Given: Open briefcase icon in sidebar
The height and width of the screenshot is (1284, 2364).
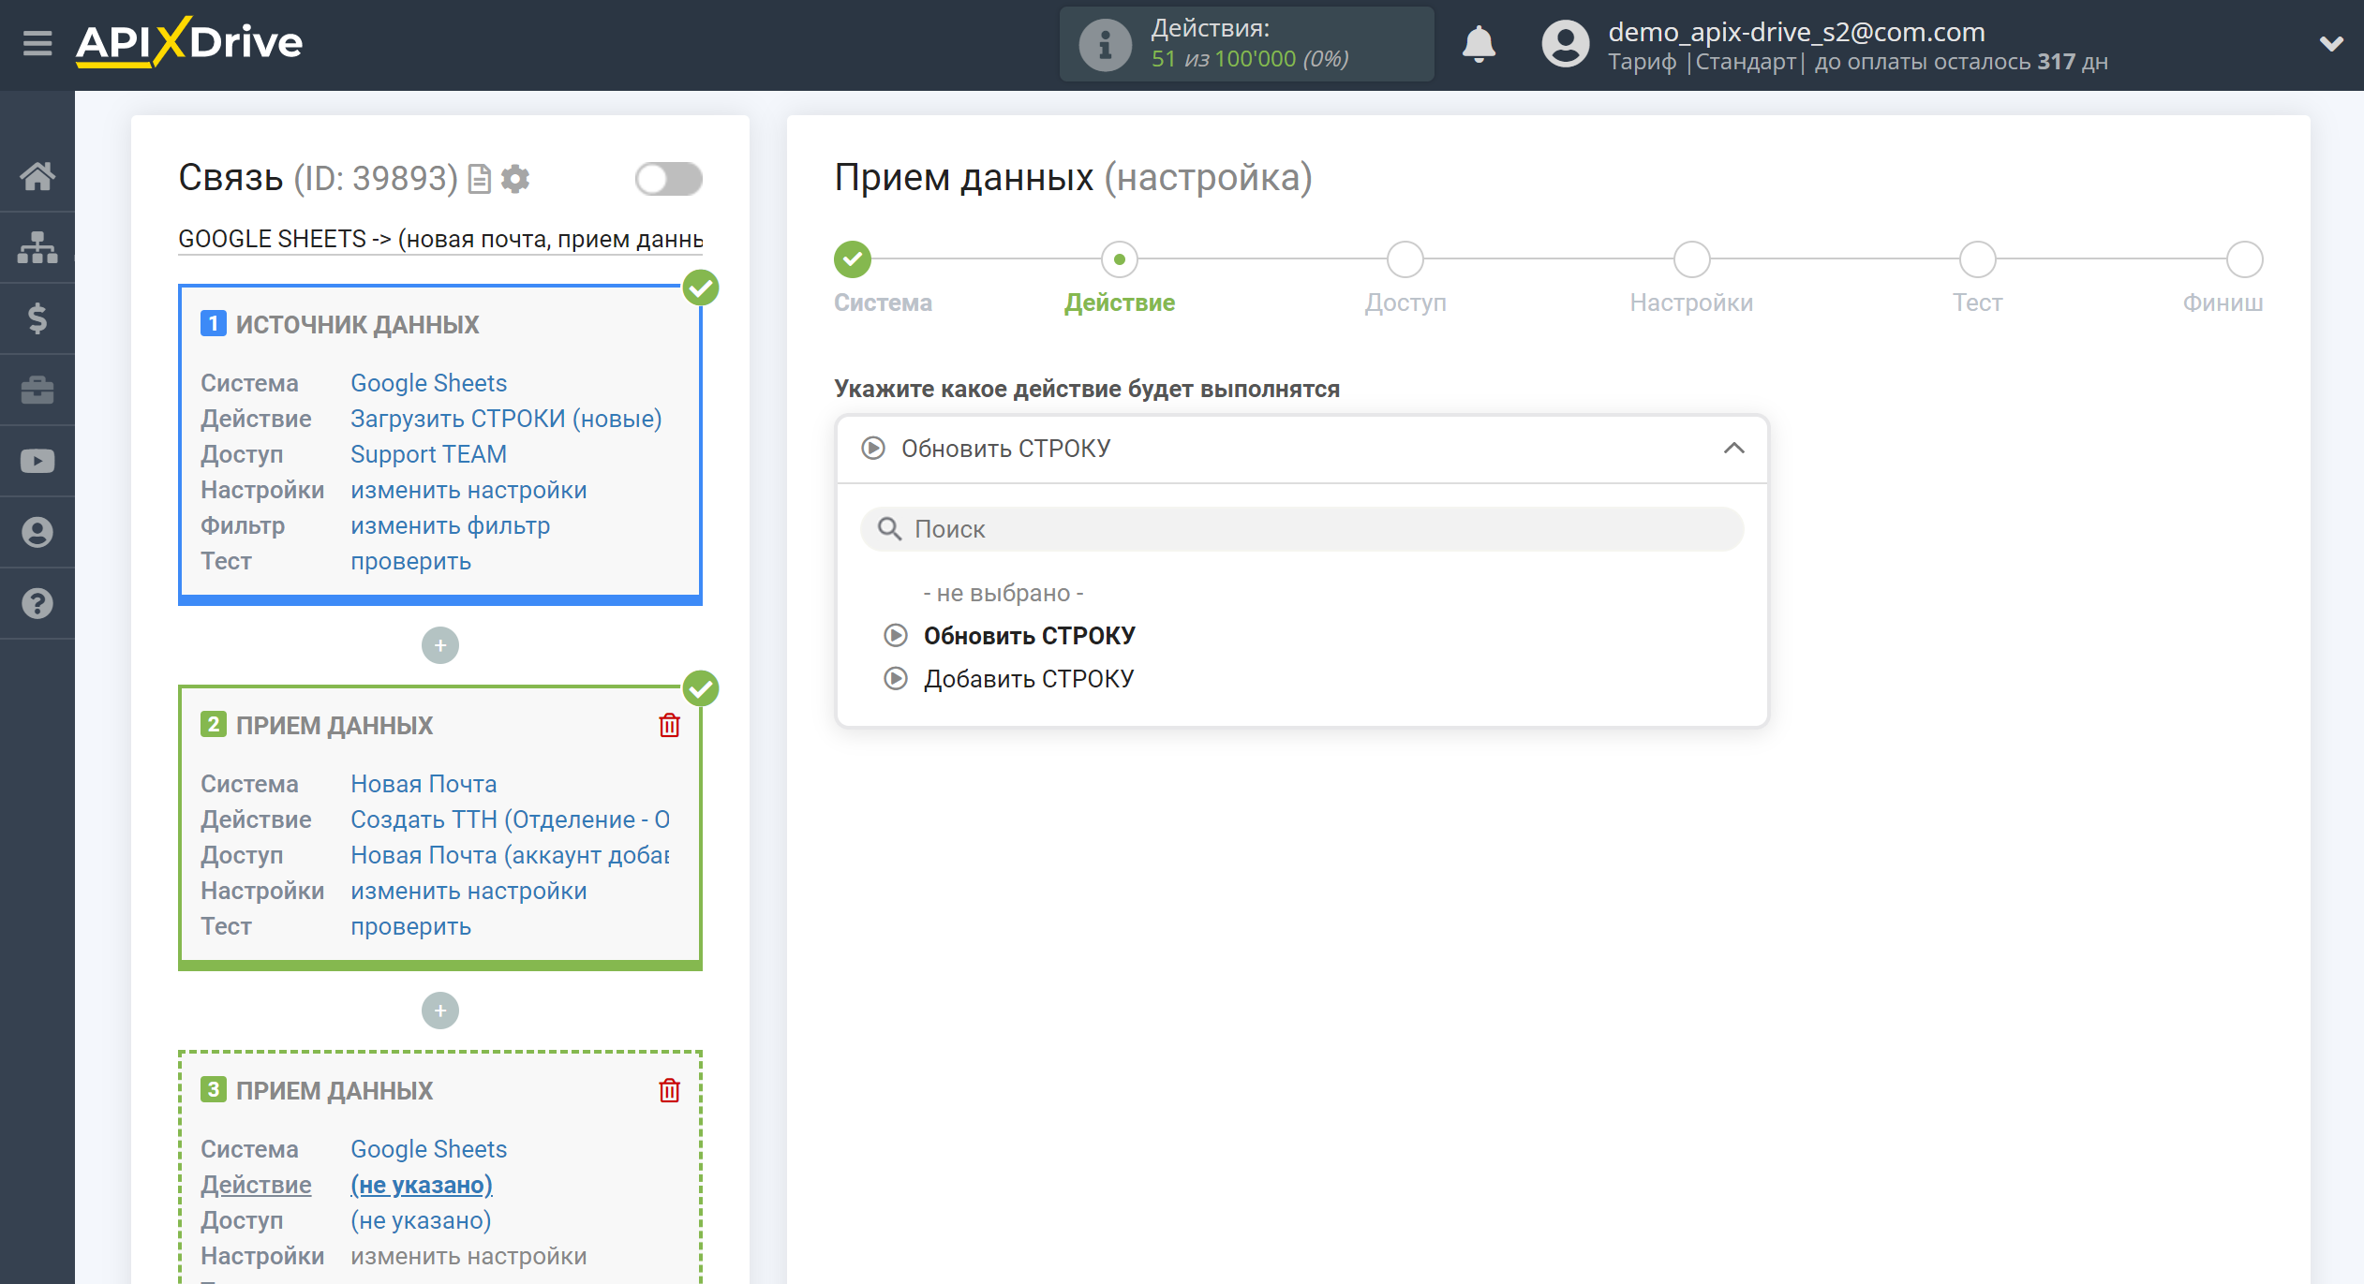Looking at the screenshot, I should tap(37, 390).
